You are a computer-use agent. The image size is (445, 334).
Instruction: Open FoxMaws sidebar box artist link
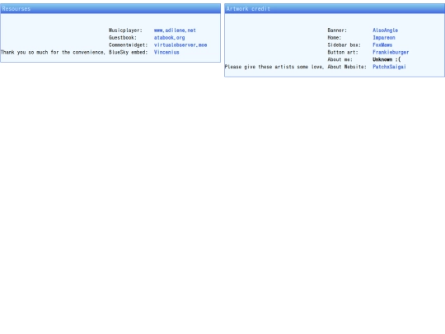[382, 45]
